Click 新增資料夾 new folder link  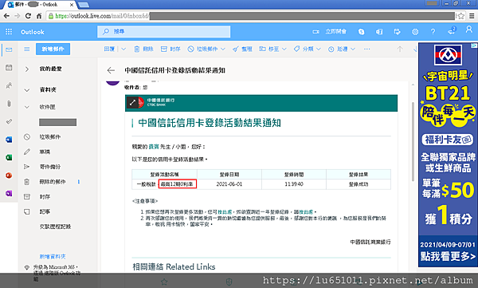53,257
